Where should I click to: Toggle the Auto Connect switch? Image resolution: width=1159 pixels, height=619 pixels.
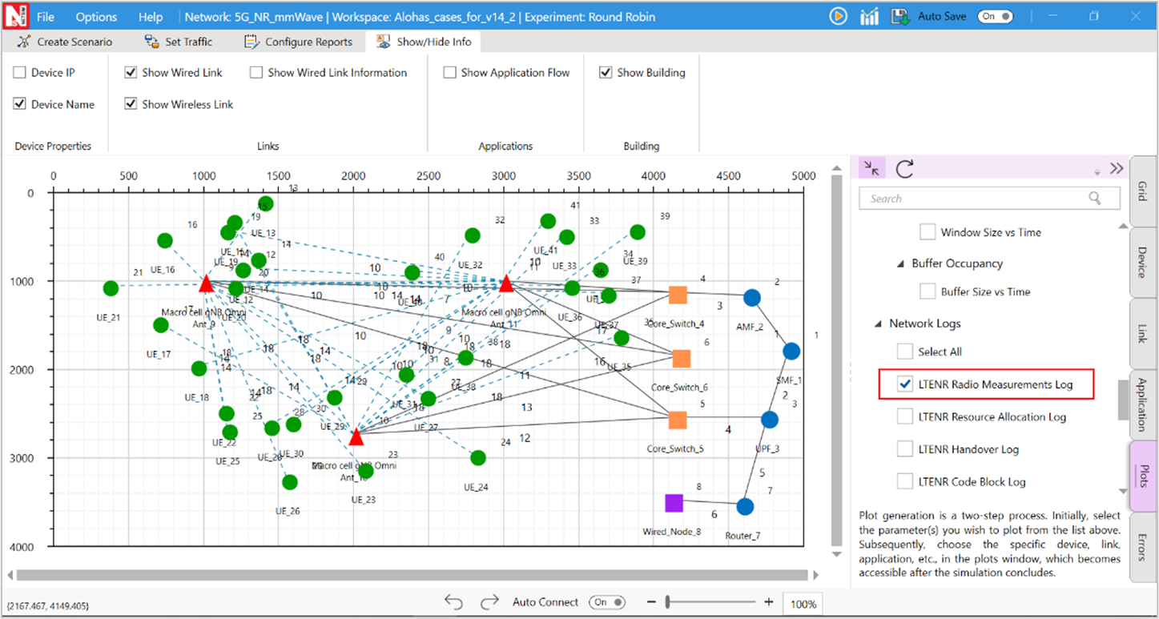tap(607, 602)
